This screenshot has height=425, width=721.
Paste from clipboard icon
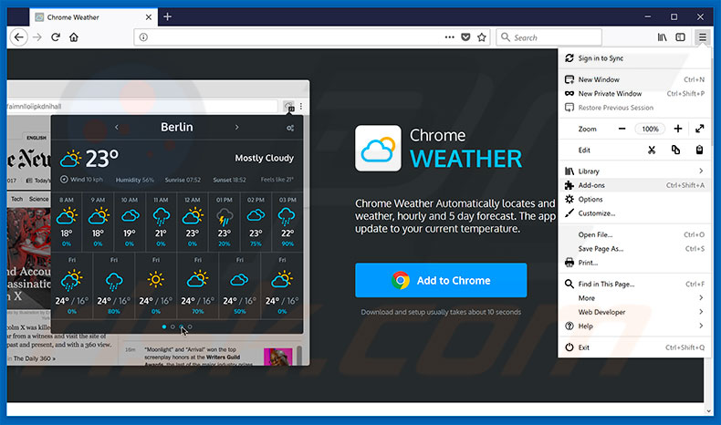(699, 150)
